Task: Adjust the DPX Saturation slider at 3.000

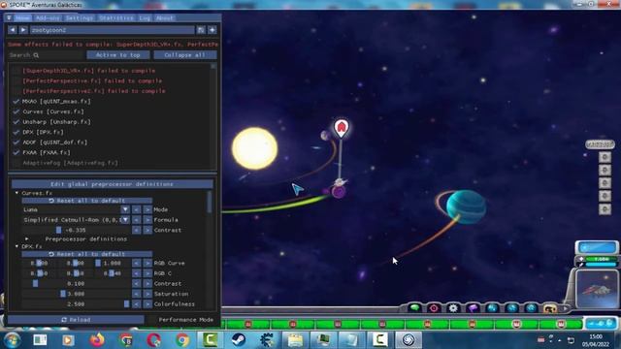Action: [76, 294]
